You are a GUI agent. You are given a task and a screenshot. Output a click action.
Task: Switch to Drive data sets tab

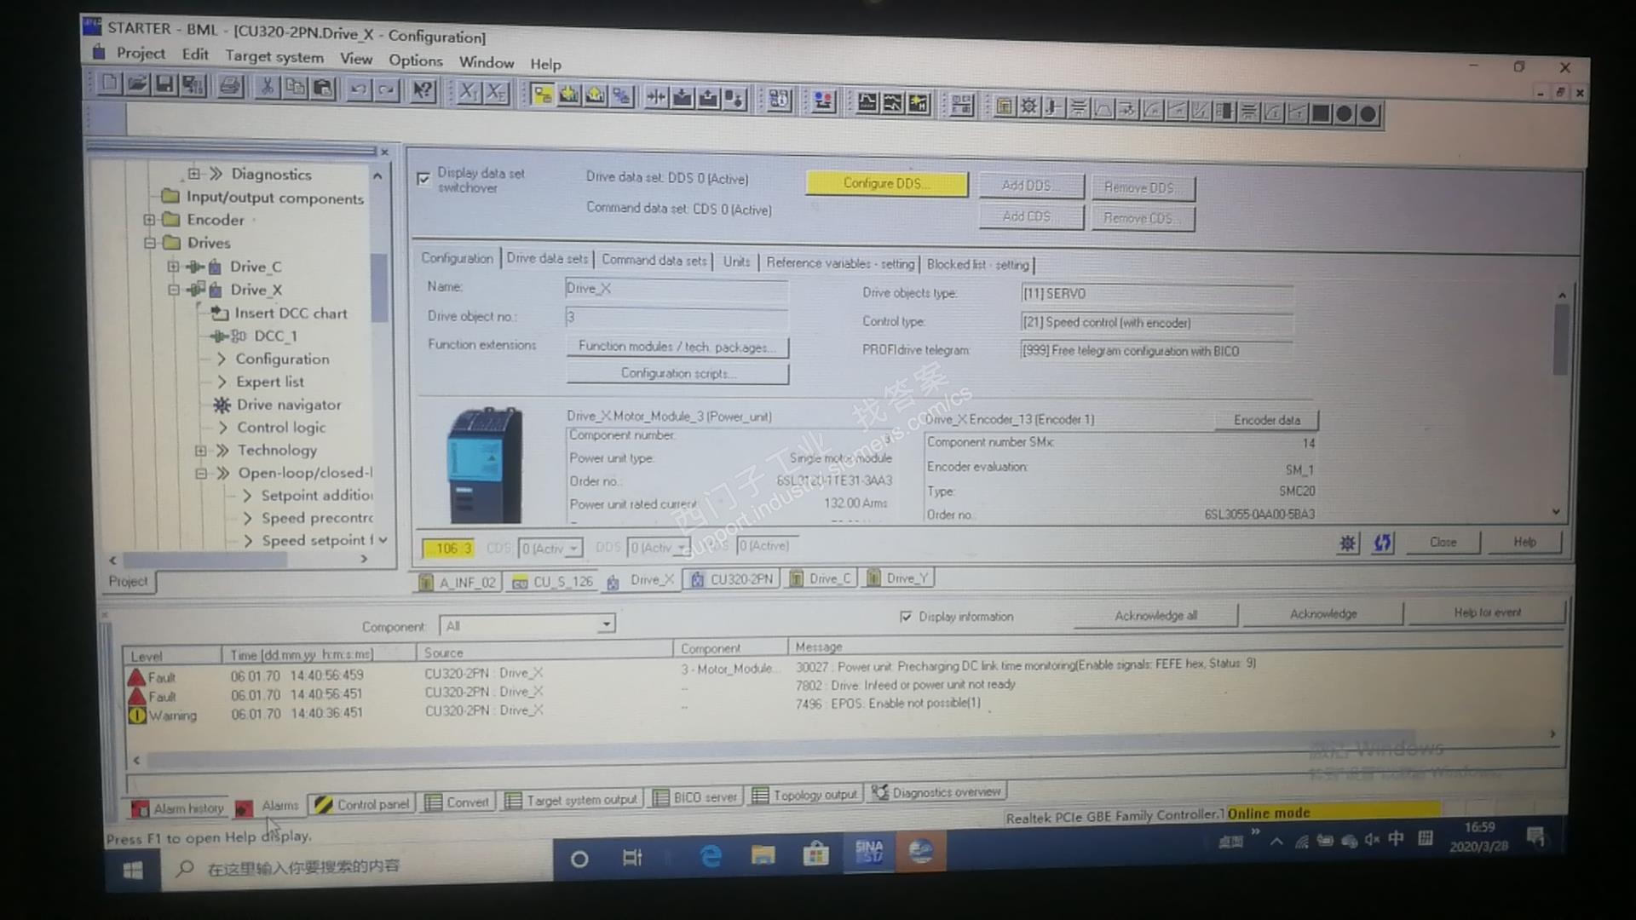546,259
